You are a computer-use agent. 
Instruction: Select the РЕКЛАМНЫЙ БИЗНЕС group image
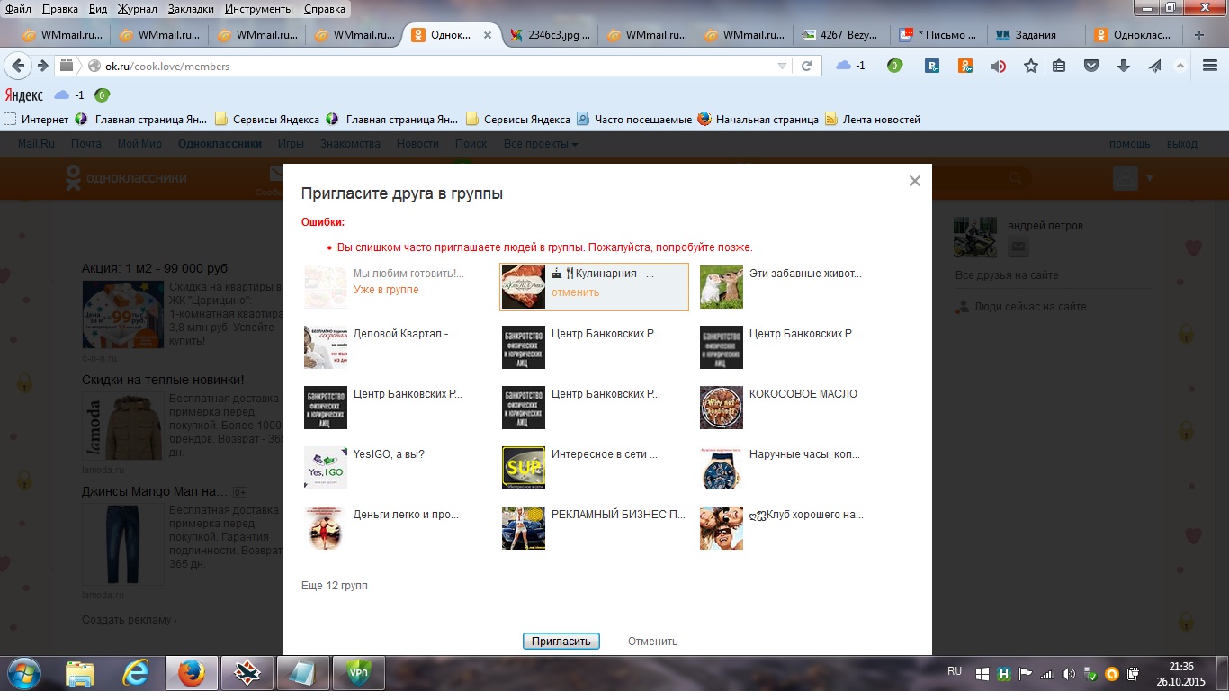[x=524, y=528]
